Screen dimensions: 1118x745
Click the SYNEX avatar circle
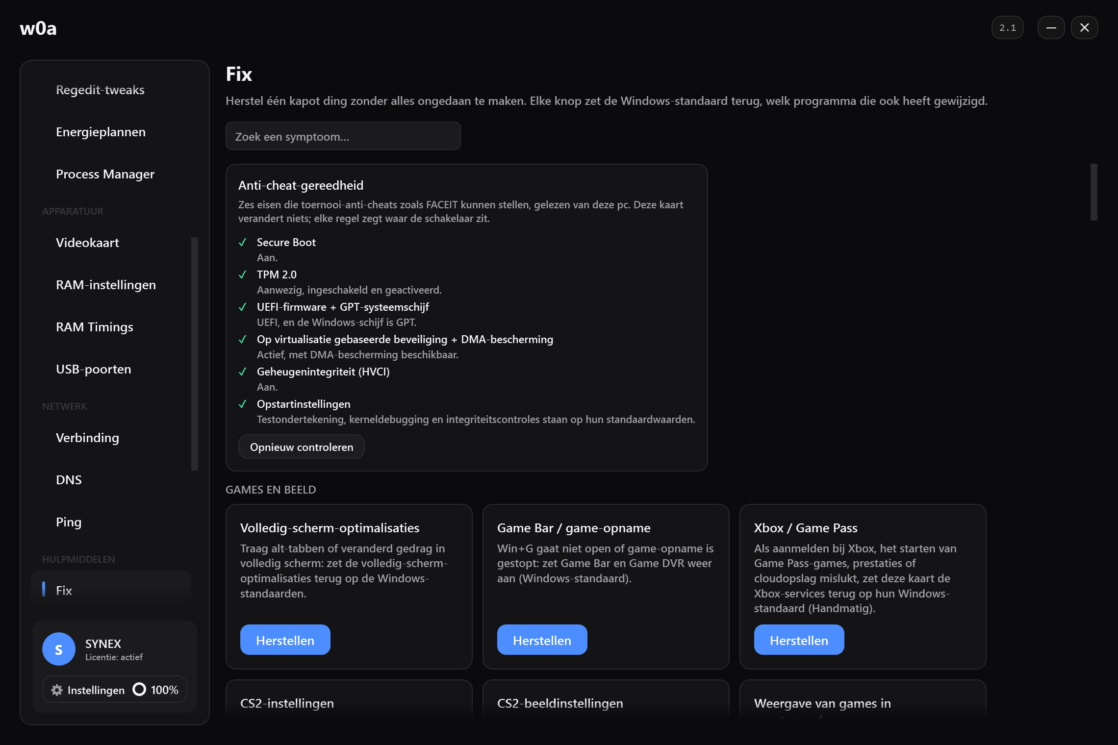(x=59, y=649)
